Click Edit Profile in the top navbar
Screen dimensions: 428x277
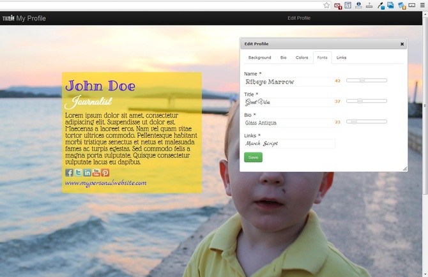tap(299, 18)
